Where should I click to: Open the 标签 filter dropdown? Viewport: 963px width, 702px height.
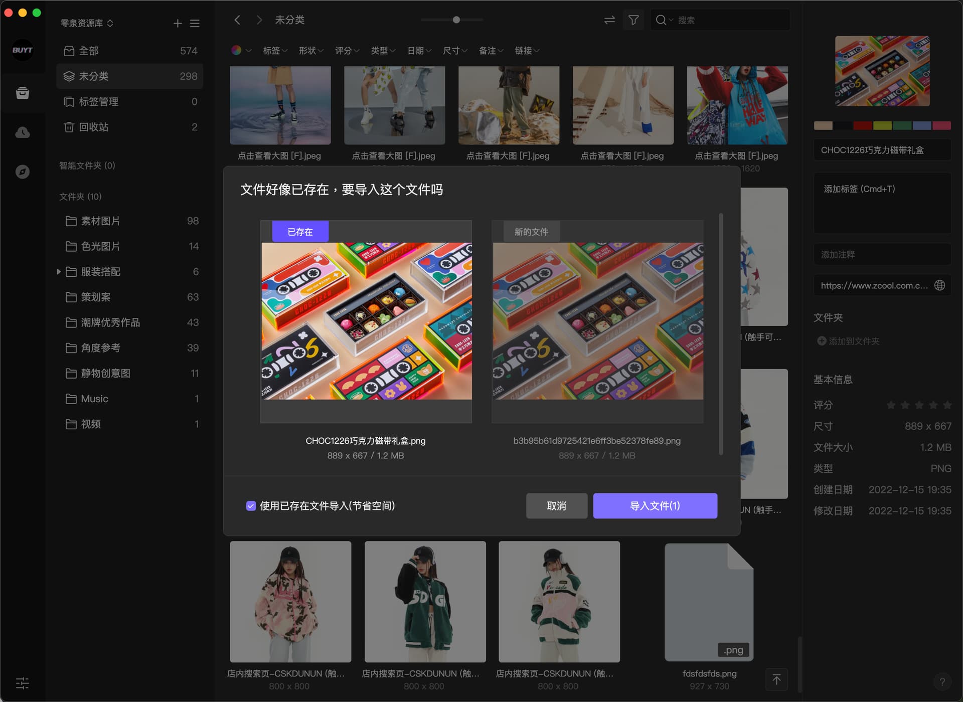[x=275, y=51]
